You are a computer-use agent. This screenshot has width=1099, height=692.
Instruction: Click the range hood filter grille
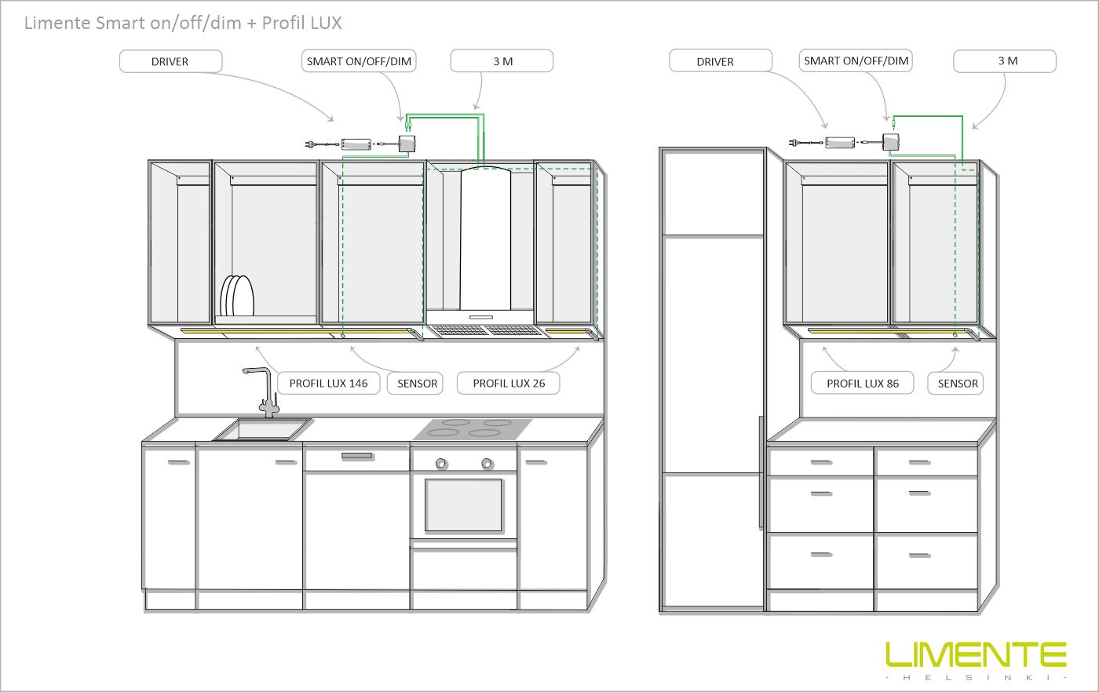487,331
